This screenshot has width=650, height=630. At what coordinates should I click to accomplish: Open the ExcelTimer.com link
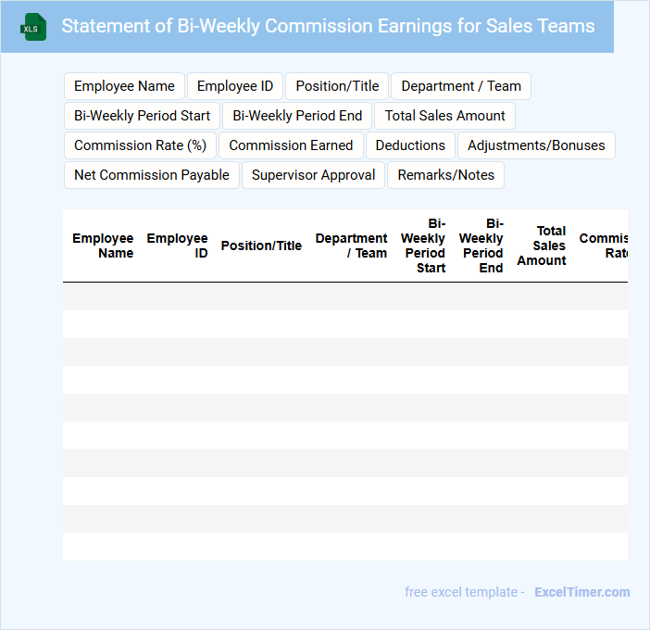point(581,592)
